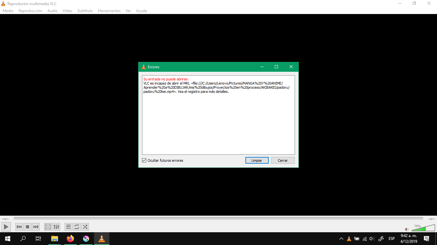The height and width of the screenshot is (245, 437).
Task: Open the clock and calendar flyout
Action: pos(409,239)
